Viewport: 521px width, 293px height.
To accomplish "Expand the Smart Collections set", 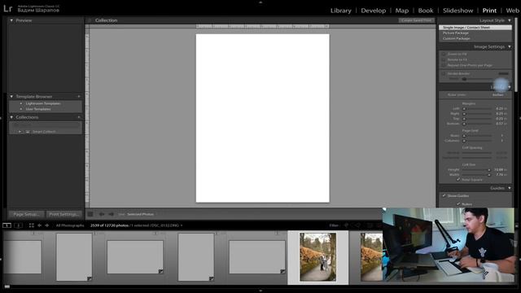I will tap(20, 132).
